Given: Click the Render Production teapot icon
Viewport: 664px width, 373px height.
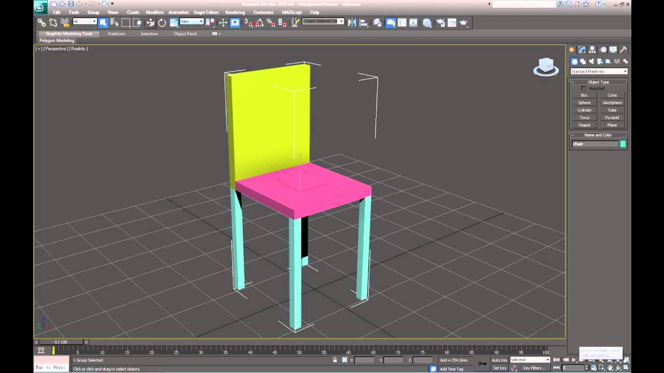Looking at the screenshot, I should click(x=464, y=22).
